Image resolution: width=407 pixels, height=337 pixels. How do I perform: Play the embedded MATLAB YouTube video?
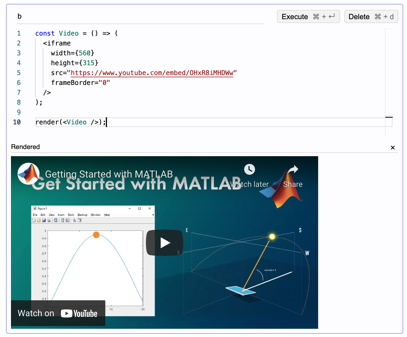[x=164, y=243]
